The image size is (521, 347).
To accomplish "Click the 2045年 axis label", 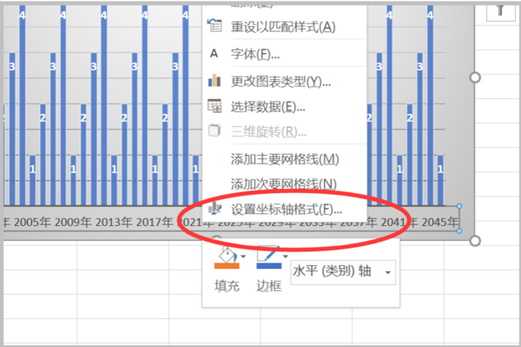I will (440, 223).
